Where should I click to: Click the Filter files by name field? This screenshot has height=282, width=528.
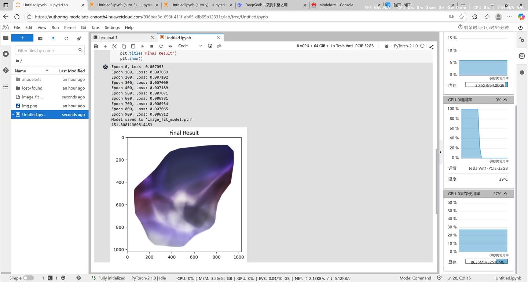47,50
